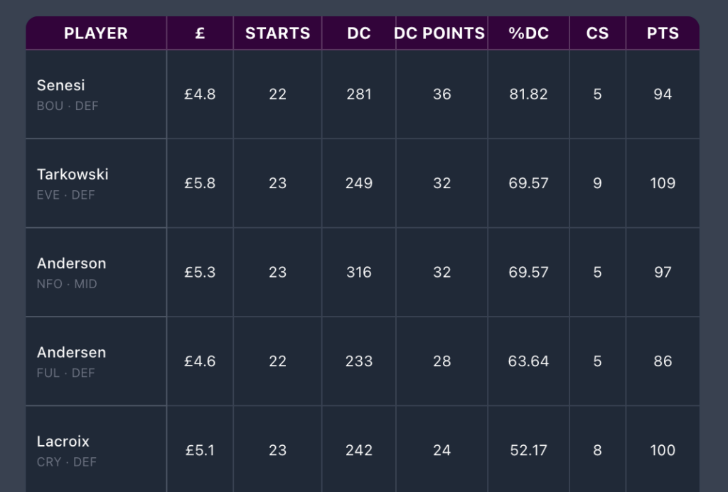
Task: Sort by the %DC column header
Action: (x=529, y=33)
